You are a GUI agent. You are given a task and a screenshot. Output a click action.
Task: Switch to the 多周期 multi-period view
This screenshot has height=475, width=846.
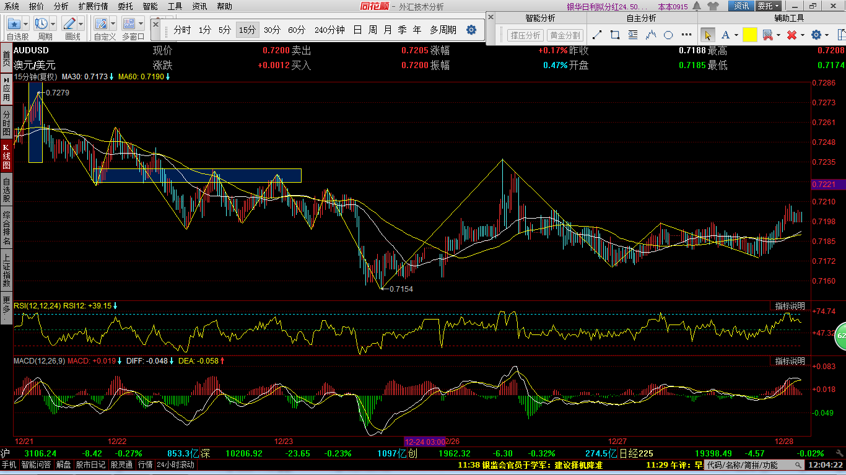pos(443,30)
